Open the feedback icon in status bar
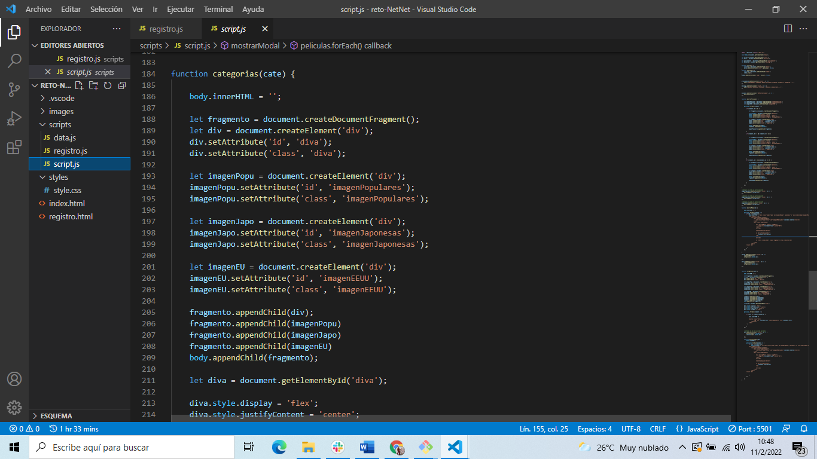This screenshot has height=459, width=817. (x=786, y=429)
